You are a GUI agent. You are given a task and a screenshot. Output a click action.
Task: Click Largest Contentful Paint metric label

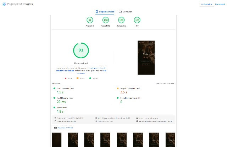[130, 88]
